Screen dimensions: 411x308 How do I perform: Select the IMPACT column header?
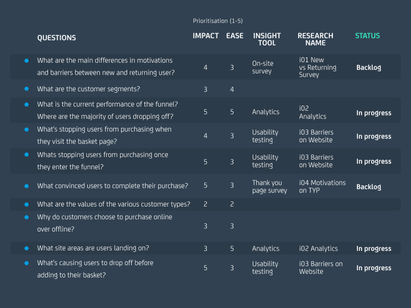205,36
